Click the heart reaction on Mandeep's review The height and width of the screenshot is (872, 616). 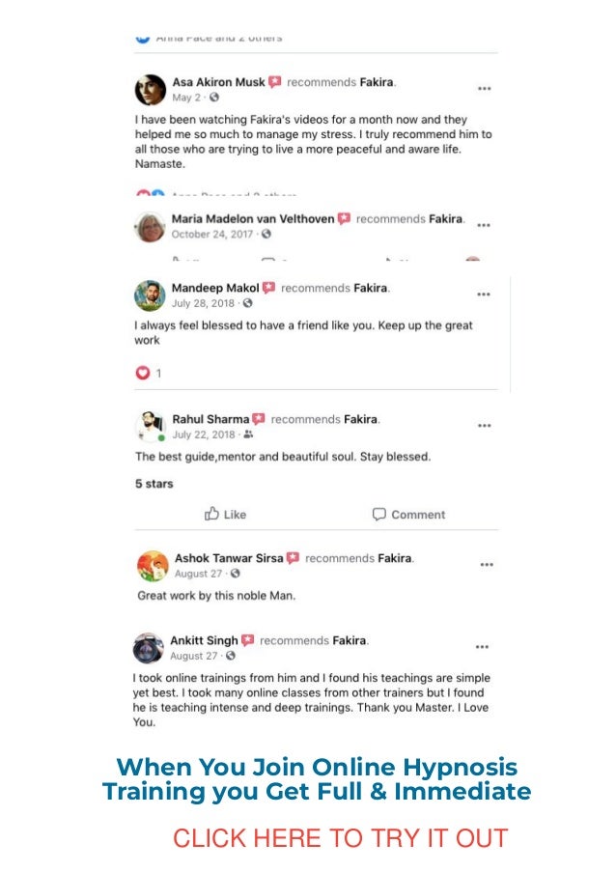point(143,373)
